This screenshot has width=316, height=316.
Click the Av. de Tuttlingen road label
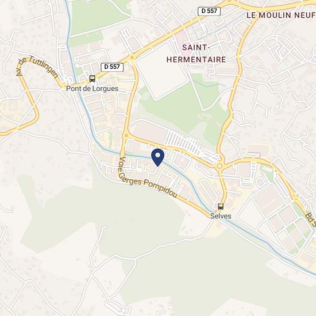[37, 67]
